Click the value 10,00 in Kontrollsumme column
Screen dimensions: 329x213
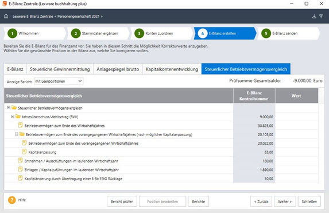[x=269, y=179]
